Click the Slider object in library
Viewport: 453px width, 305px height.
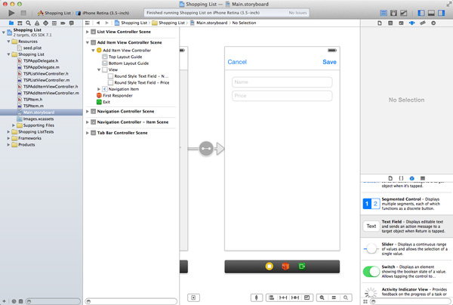(406, 248)
